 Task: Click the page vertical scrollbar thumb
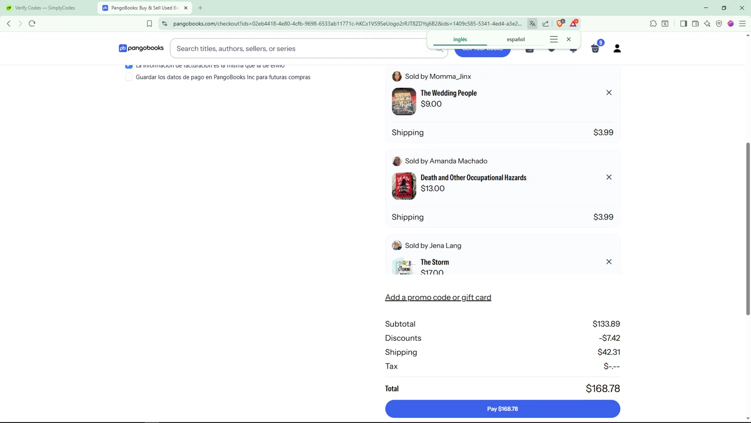pyautogui.click(x=748, y=229)
